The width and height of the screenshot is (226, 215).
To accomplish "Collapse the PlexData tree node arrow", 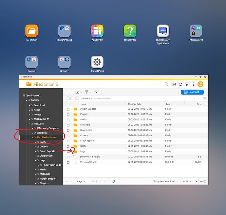I will 29,124.
